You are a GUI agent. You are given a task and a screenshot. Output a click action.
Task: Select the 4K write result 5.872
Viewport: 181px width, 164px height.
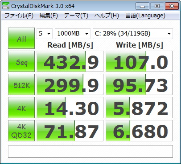tap(139, 108)
